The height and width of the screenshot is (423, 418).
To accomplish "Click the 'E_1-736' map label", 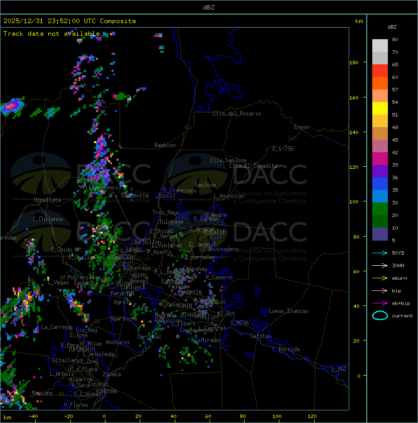I will [x=283, y=149].
